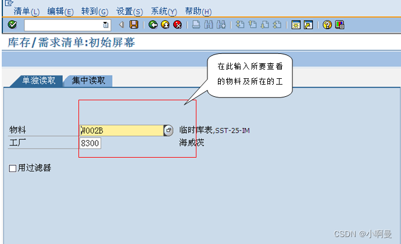Go to Next Page icon
Screen dimensions: 401x244
(x=264, y=25)
